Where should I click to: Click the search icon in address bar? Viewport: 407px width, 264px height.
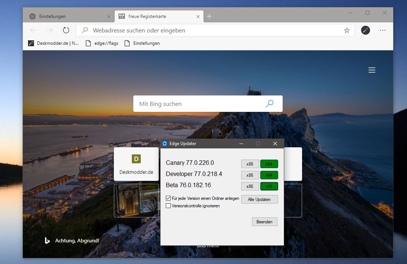pos(85,30)
